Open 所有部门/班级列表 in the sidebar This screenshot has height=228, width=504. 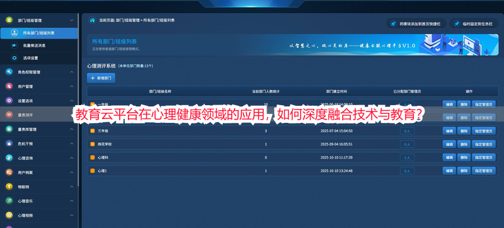[x=39, y=33]
